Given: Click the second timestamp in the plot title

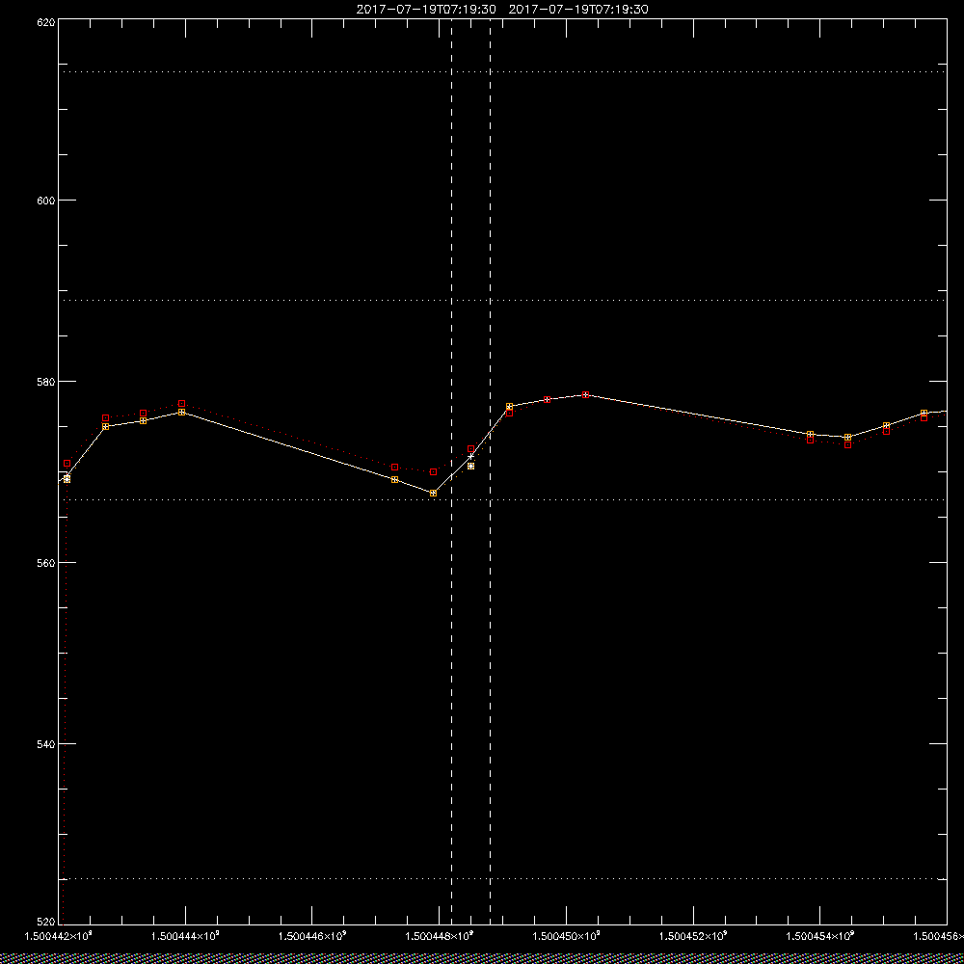Looking at the screenshot, I should [x=578, y=10].
